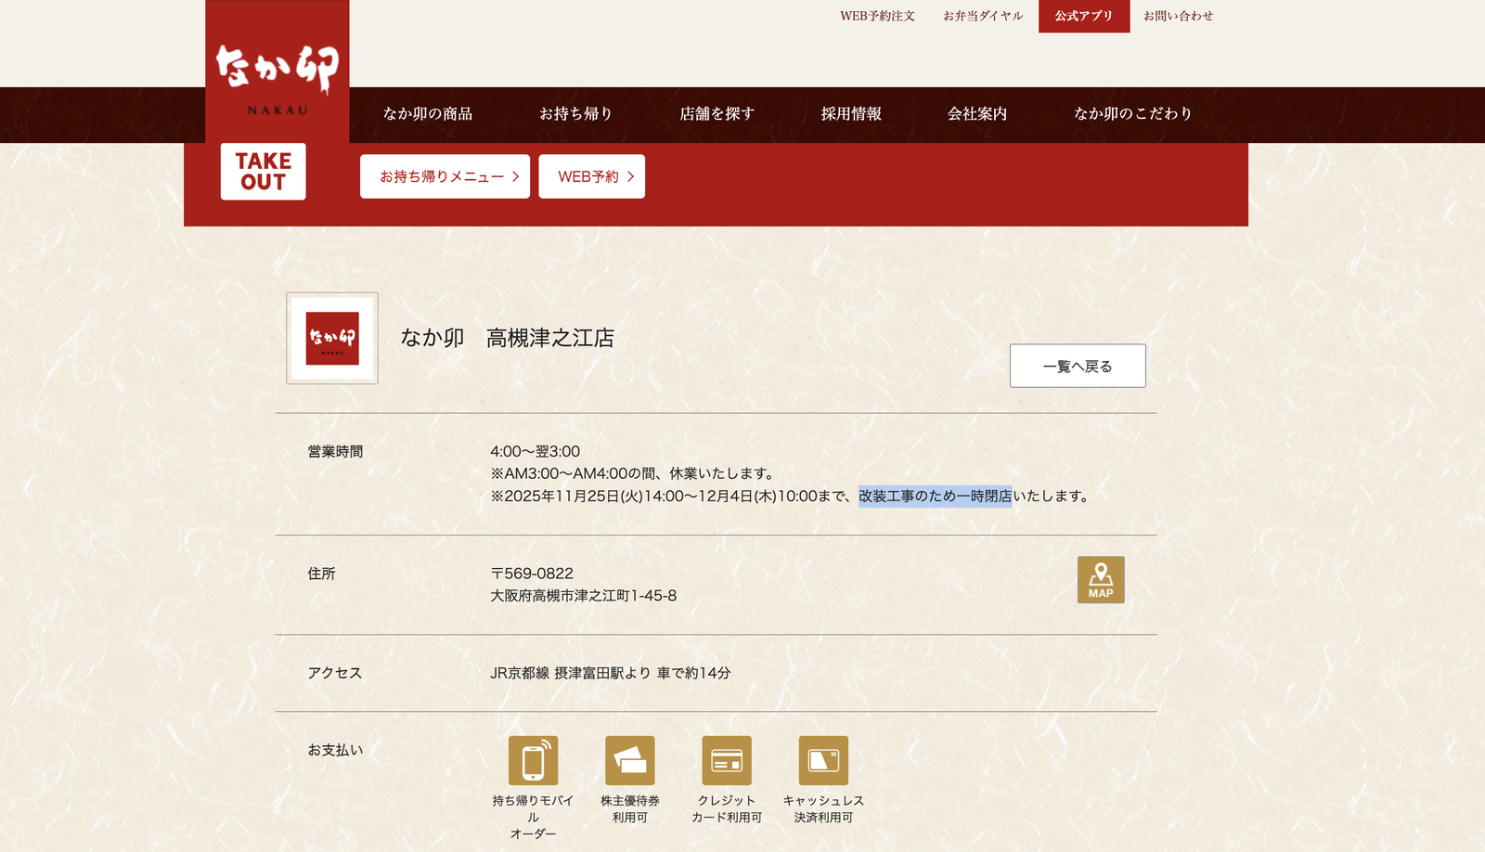Click the お持ち帰りメニュー button
1485x852 pixels.
445,176
